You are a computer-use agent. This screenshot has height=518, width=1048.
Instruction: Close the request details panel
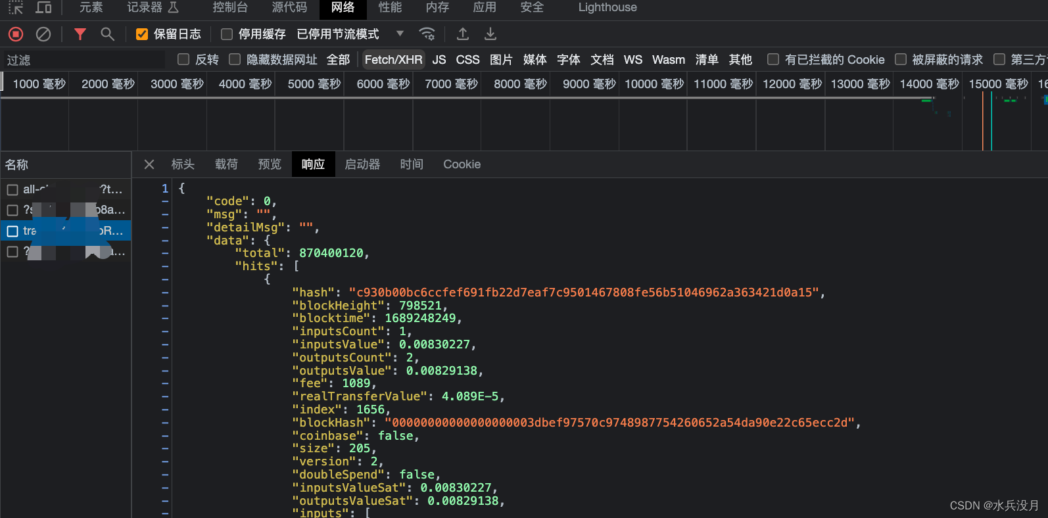[149, 164]
